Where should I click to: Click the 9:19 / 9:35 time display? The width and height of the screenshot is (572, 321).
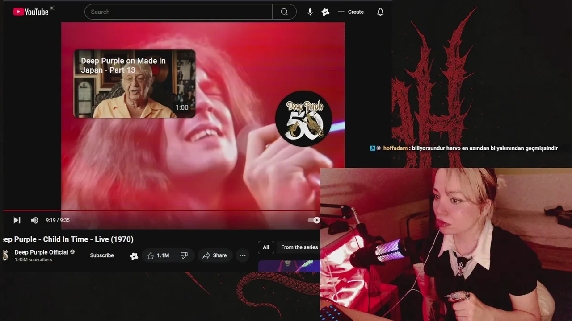click(x=58, y=220)
